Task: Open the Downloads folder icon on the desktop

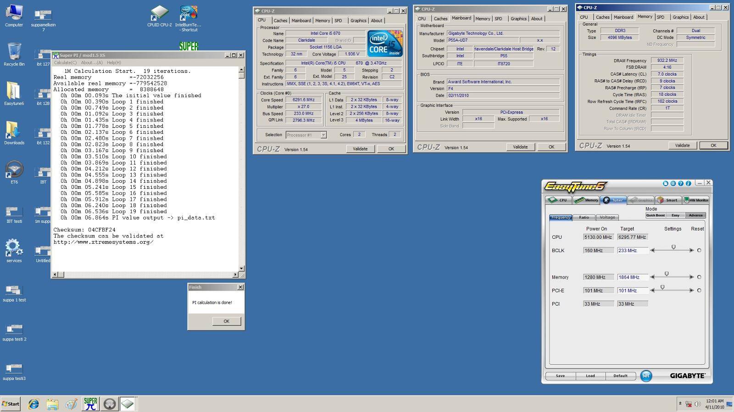Action: click(x=14, y=133)
